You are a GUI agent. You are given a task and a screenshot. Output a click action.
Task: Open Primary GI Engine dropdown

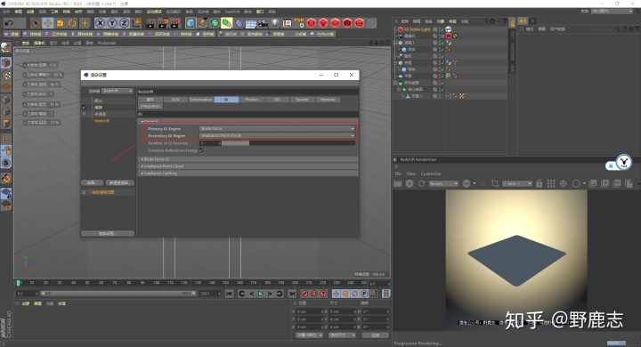[x=277, y=128]
